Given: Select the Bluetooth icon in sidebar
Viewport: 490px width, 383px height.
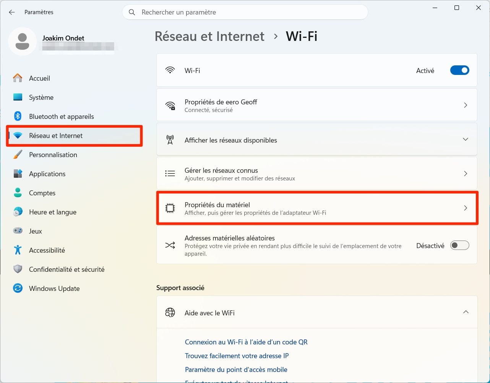Looking at the screenshot, I should [18, 116].
